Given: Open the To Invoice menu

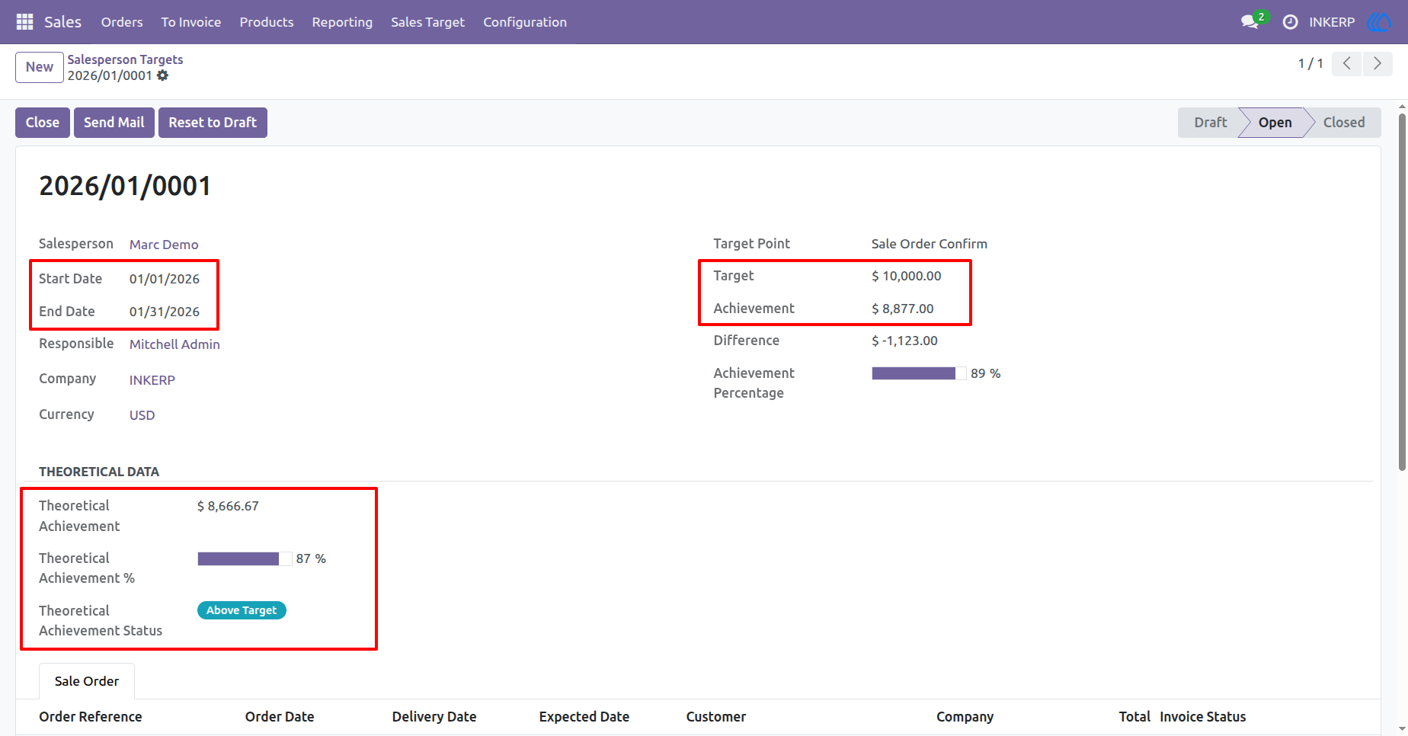Looking at the screenshot, I should (x=191, y=22).
